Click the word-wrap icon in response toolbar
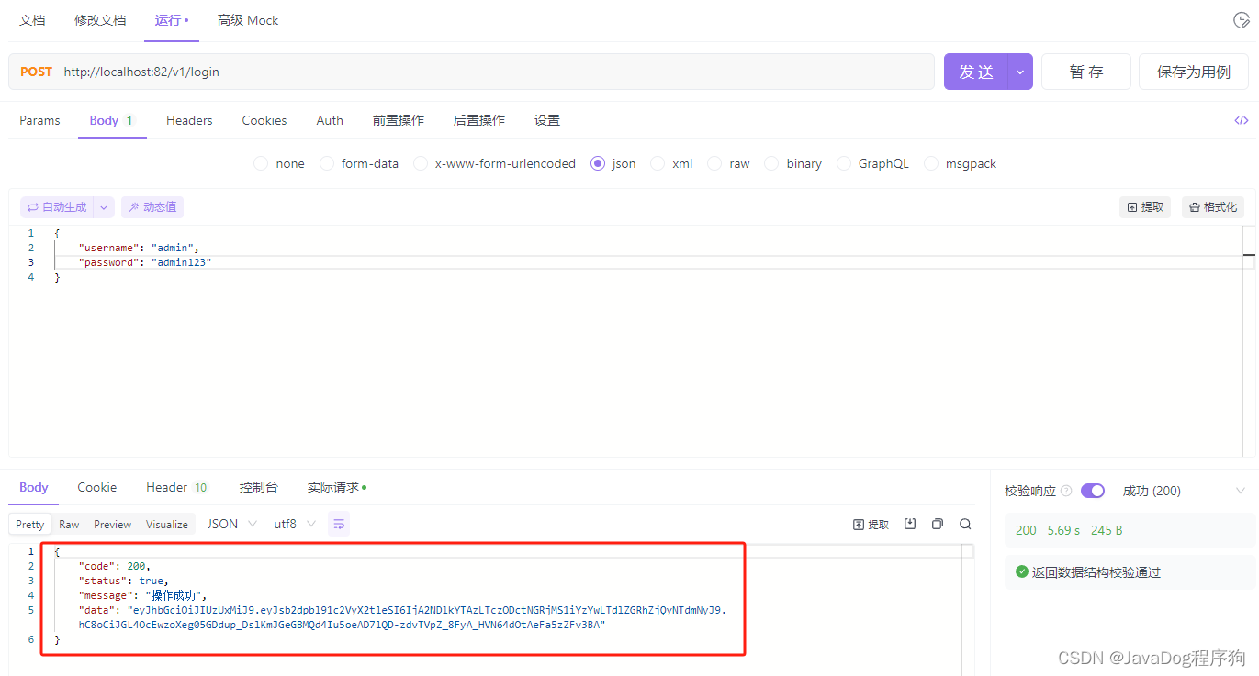This screenshot has height=676, width=1259. point(339,524)
